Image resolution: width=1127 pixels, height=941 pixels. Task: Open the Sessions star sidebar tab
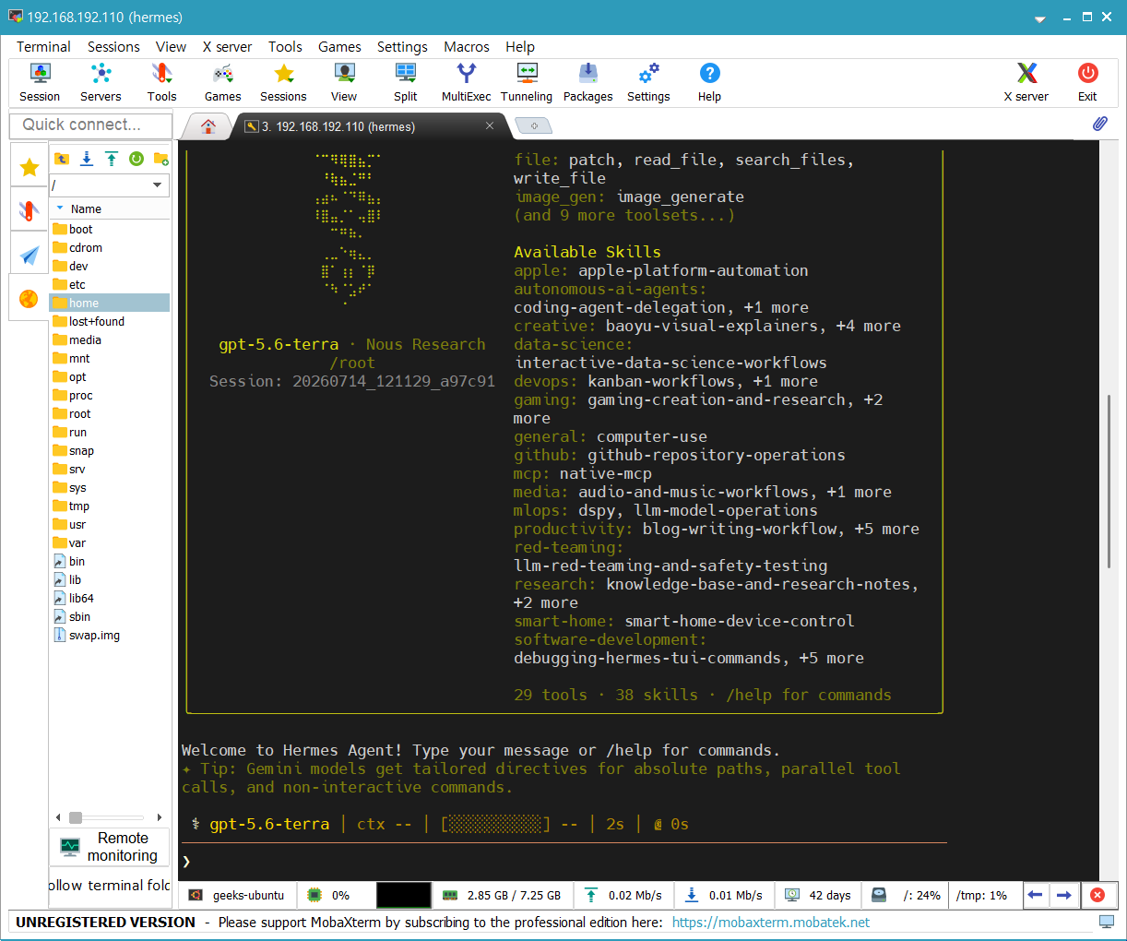click(30, 167)
